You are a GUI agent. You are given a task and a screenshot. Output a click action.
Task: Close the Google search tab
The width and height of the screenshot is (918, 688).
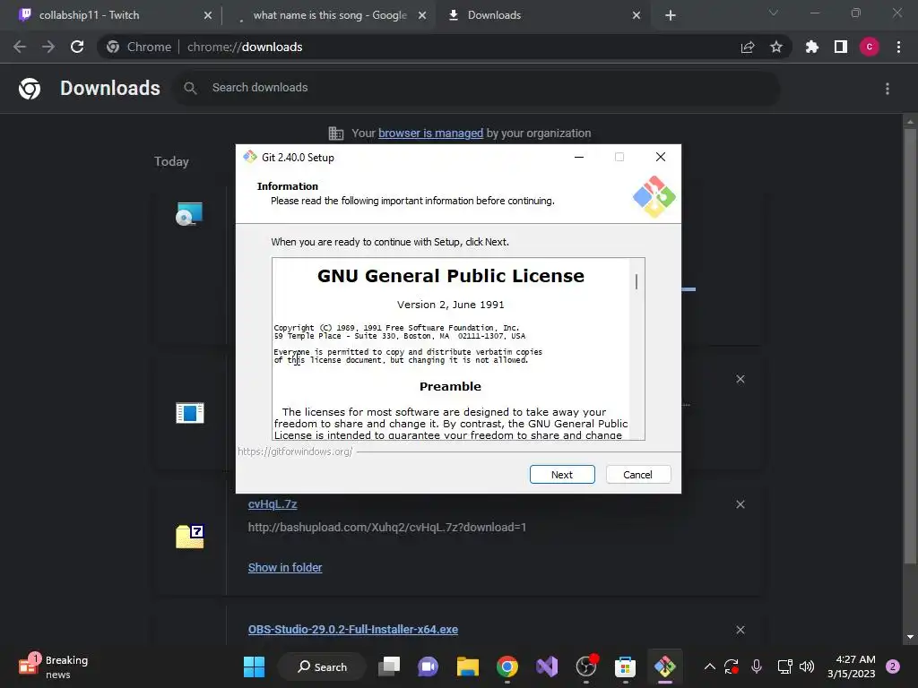tap(421, 15)
